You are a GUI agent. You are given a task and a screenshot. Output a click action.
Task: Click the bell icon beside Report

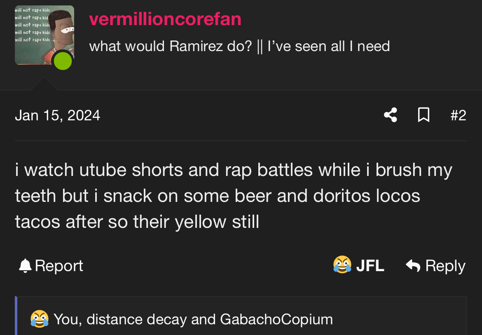point(25,266)
